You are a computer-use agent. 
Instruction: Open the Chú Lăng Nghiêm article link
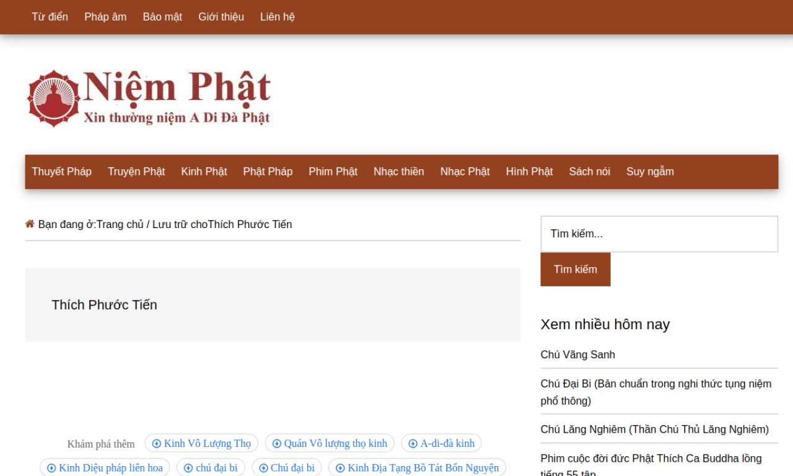point(655,430)
